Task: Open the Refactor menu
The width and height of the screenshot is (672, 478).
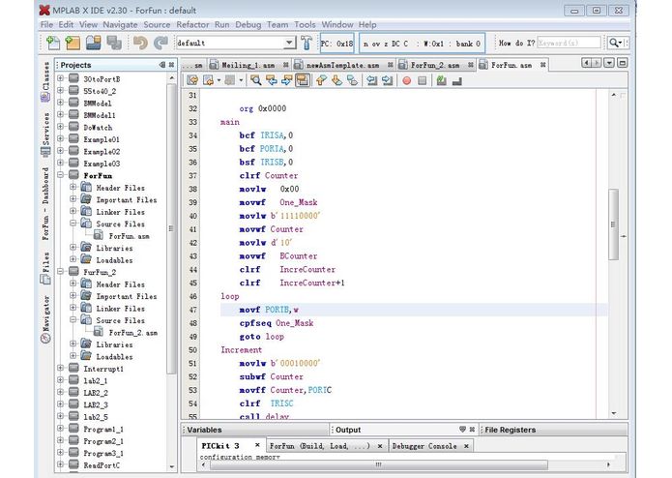Action: point(192,24)
